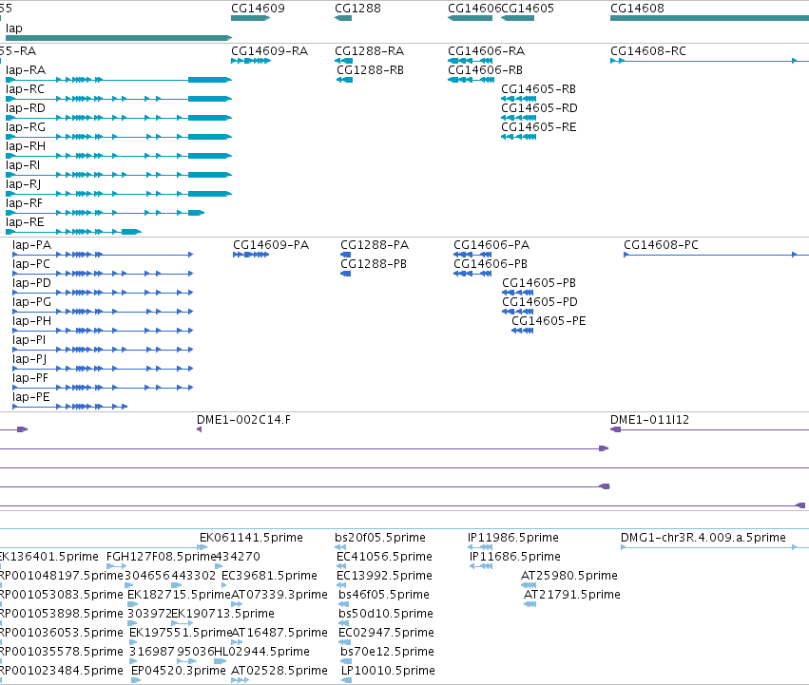Viewport: 809px width, 685px height.
Task: Click the CG14606-PA protein label
Action: pos(491,244)
